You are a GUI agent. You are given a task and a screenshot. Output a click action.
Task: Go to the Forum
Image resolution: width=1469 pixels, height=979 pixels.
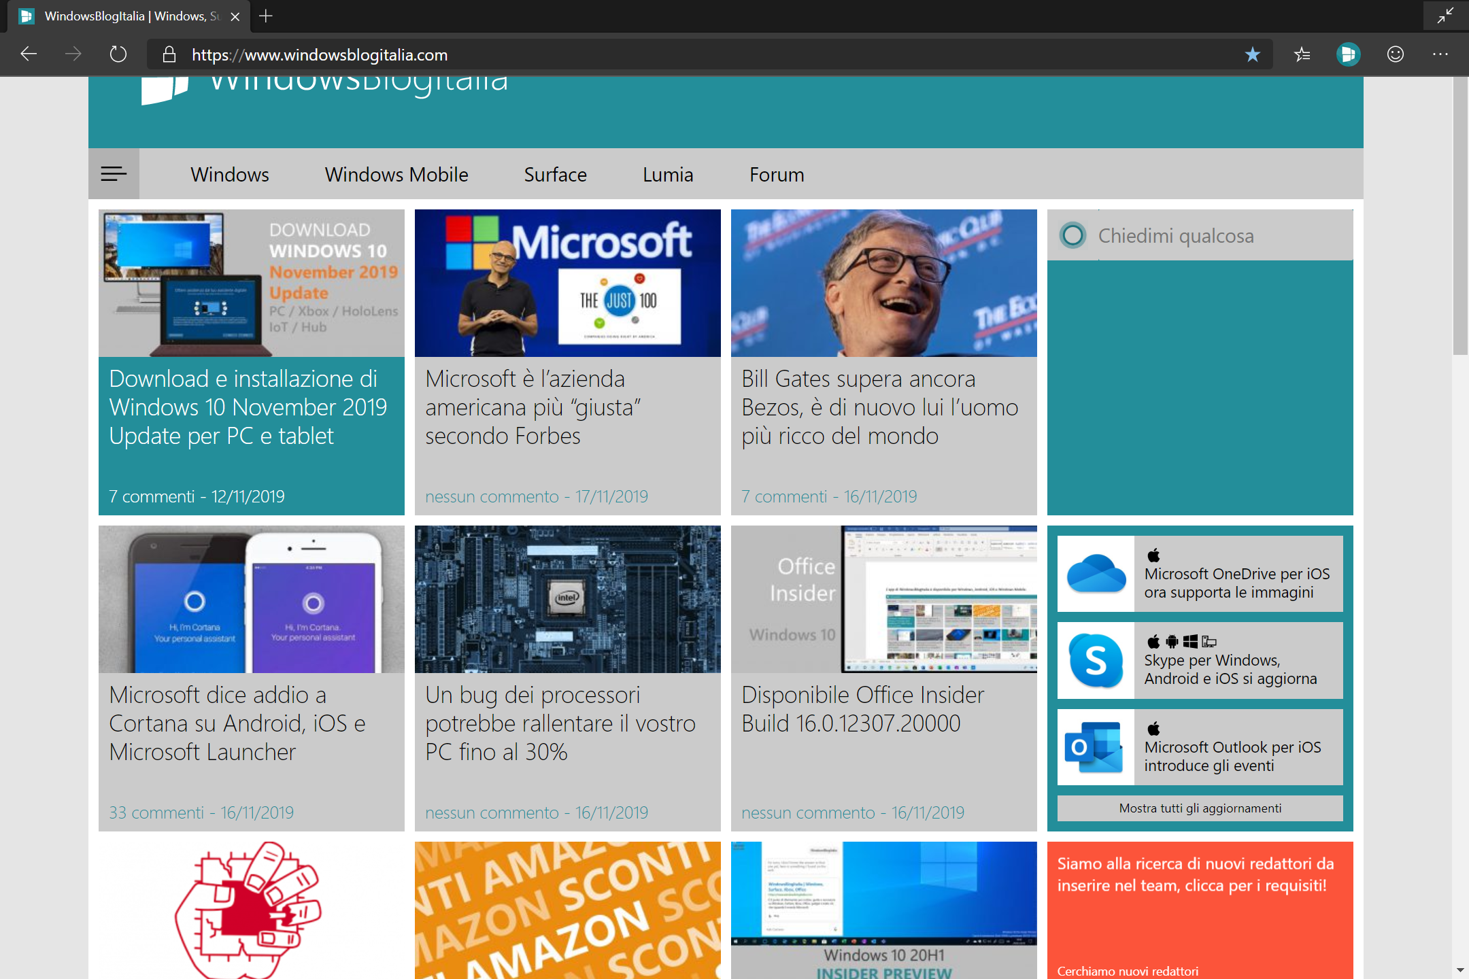point(777,175)
